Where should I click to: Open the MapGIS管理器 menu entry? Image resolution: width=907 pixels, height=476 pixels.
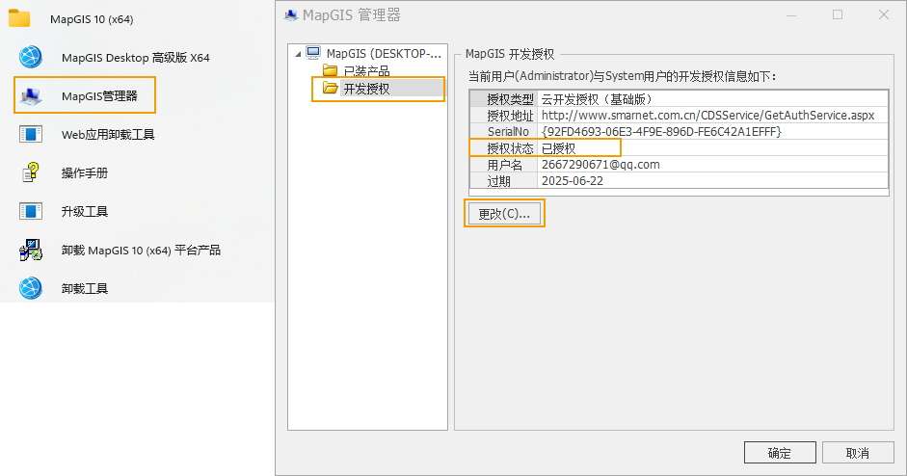point(99,96)
